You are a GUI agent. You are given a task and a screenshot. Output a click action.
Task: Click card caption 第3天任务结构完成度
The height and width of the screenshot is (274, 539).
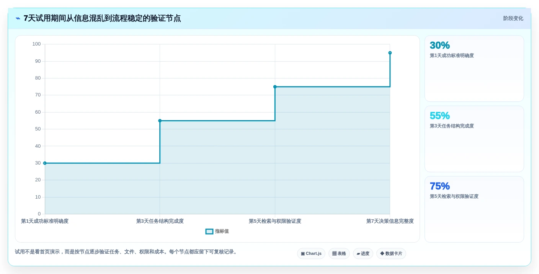(452, 126)
